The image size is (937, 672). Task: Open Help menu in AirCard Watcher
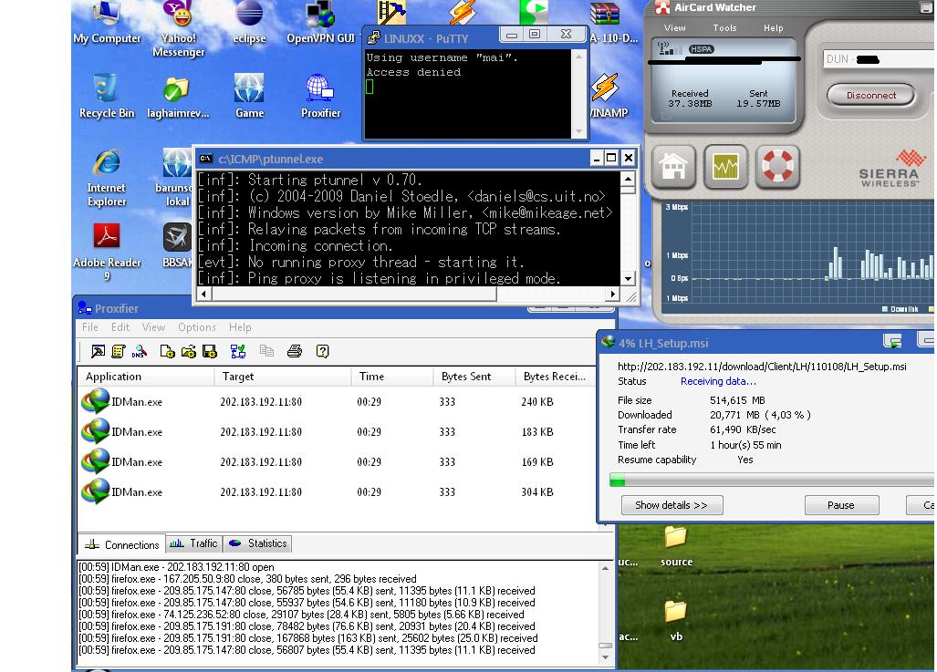(x=774, y=28)
